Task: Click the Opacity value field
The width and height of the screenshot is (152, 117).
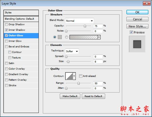Action: click(x=98, y=26)
